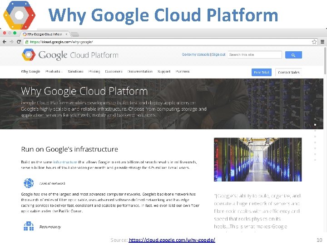327x245 pixels.
Task: Click the Global network label
Action: (x=52, y=184)
